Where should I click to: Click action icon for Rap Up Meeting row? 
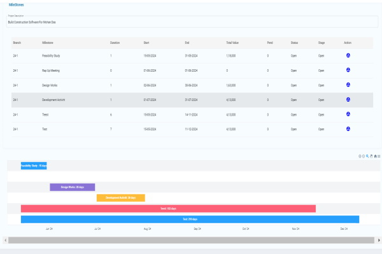pyautogui.click(x=348, y=70)
